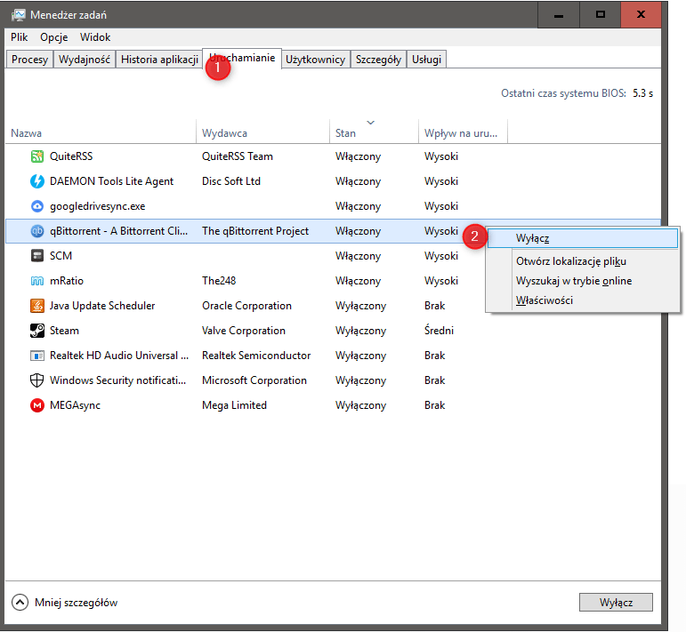Select the Steam row name
Screen dimensions: 686x632
tap(64, 331)
